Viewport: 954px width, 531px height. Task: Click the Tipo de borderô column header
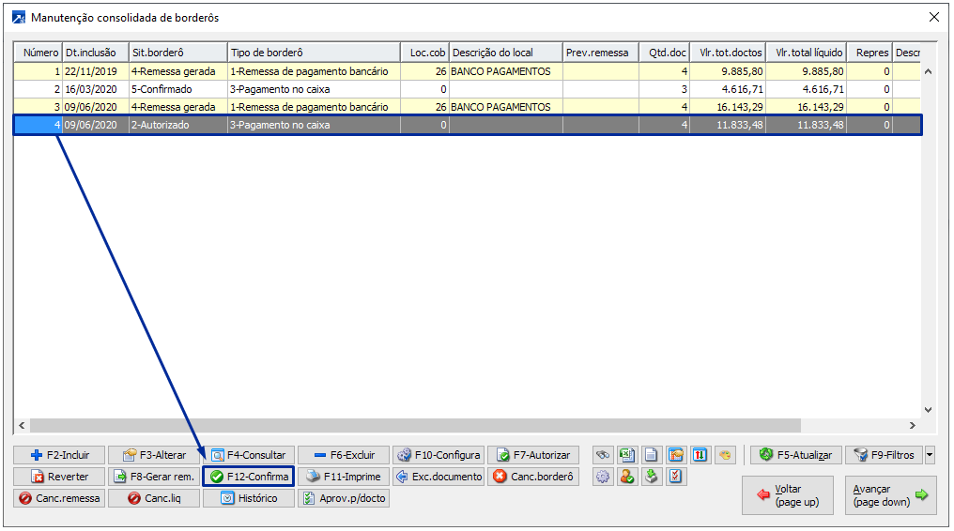[314, 53]
